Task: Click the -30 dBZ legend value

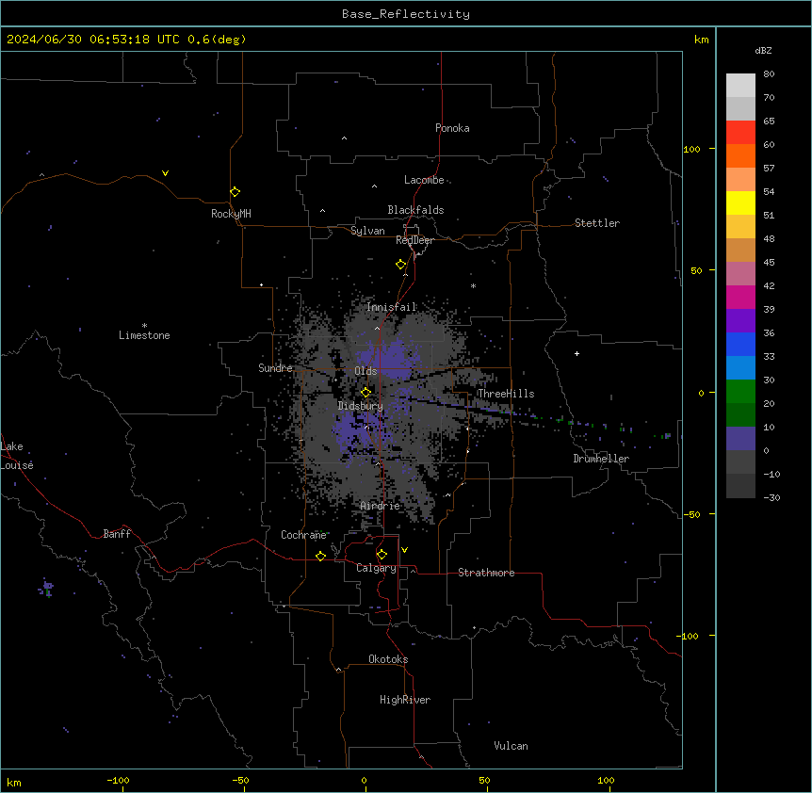Action: coord(771,497)
